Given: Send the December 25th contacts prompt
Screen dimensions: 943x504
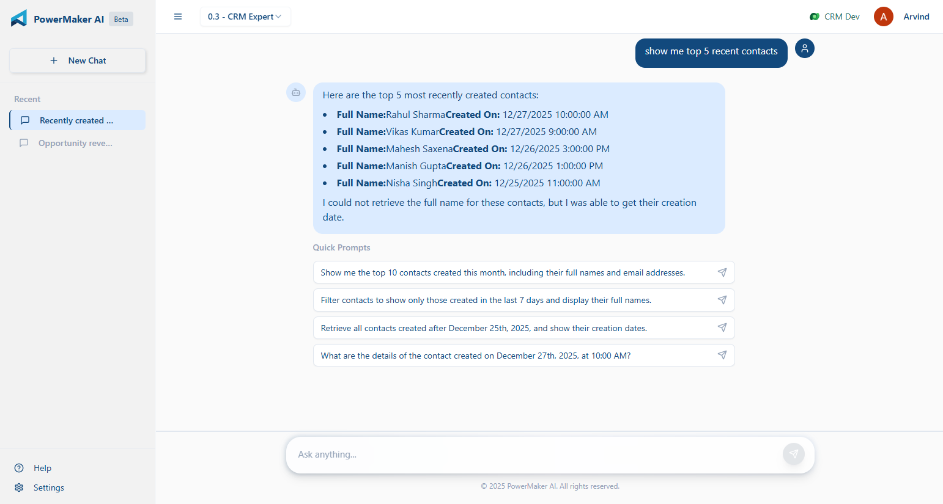Looking at the screenshot, I should (x=722, y=327).
